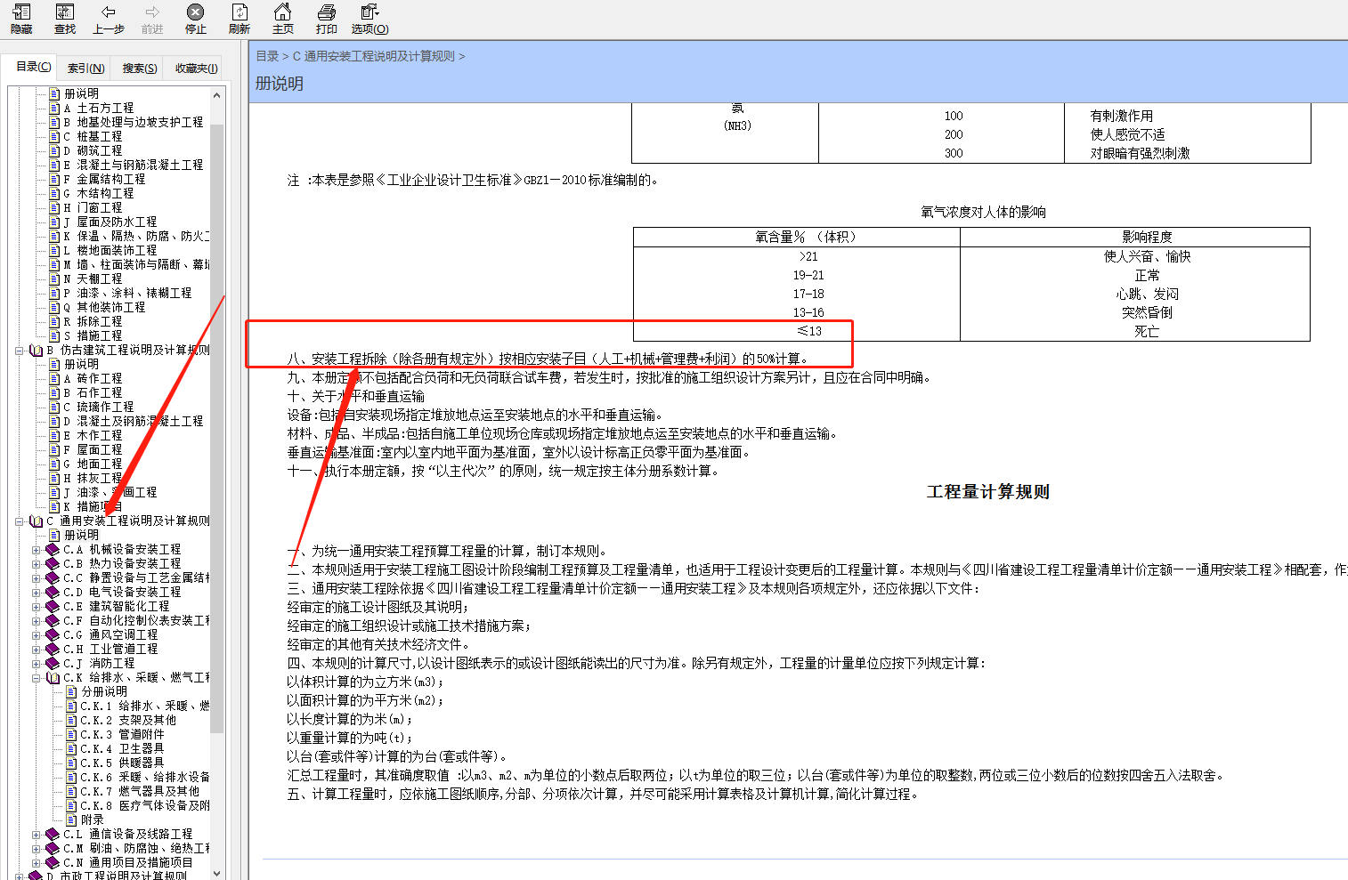Screen dimensions: 1348x880
Task: Switch to the 目录(C) tab
Action: 33,67
